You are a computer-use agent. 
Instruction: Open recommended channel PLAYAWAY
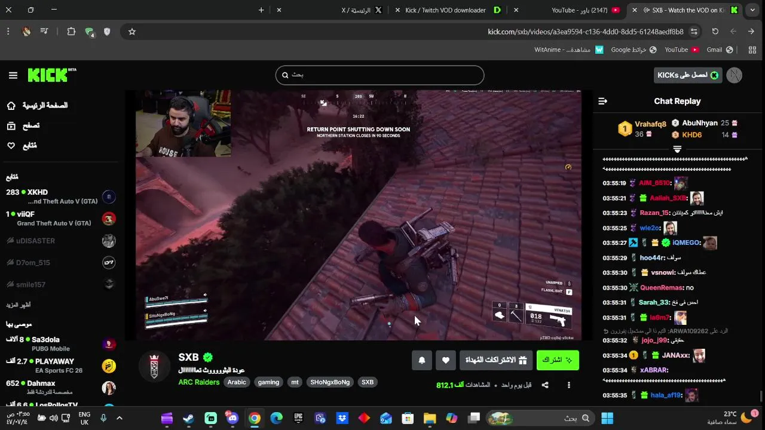click(60, 366)
